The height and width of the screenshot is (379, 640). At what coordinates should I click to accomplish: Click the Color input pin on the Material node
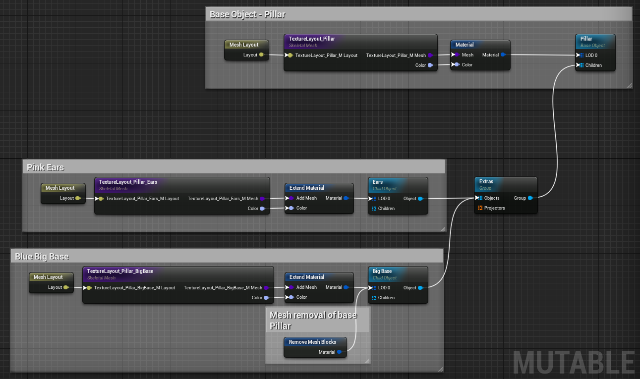pyautogui.click(x=456, y=65)
